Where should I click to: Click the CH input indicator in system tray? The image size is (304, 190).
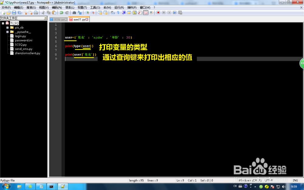click(x=235, y=186)
